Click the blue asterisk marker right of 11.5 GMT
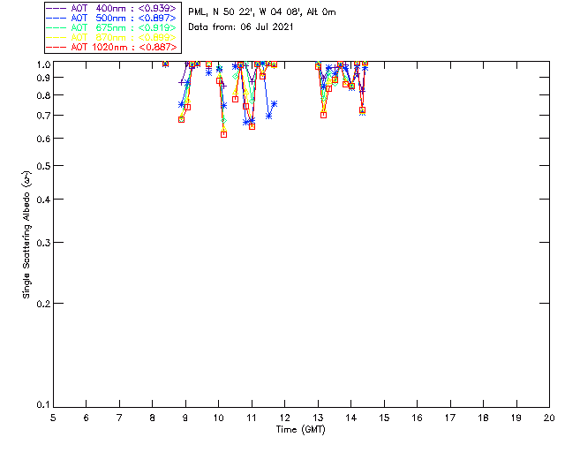This screenshot has height=452, width=565. click(275, 103)
